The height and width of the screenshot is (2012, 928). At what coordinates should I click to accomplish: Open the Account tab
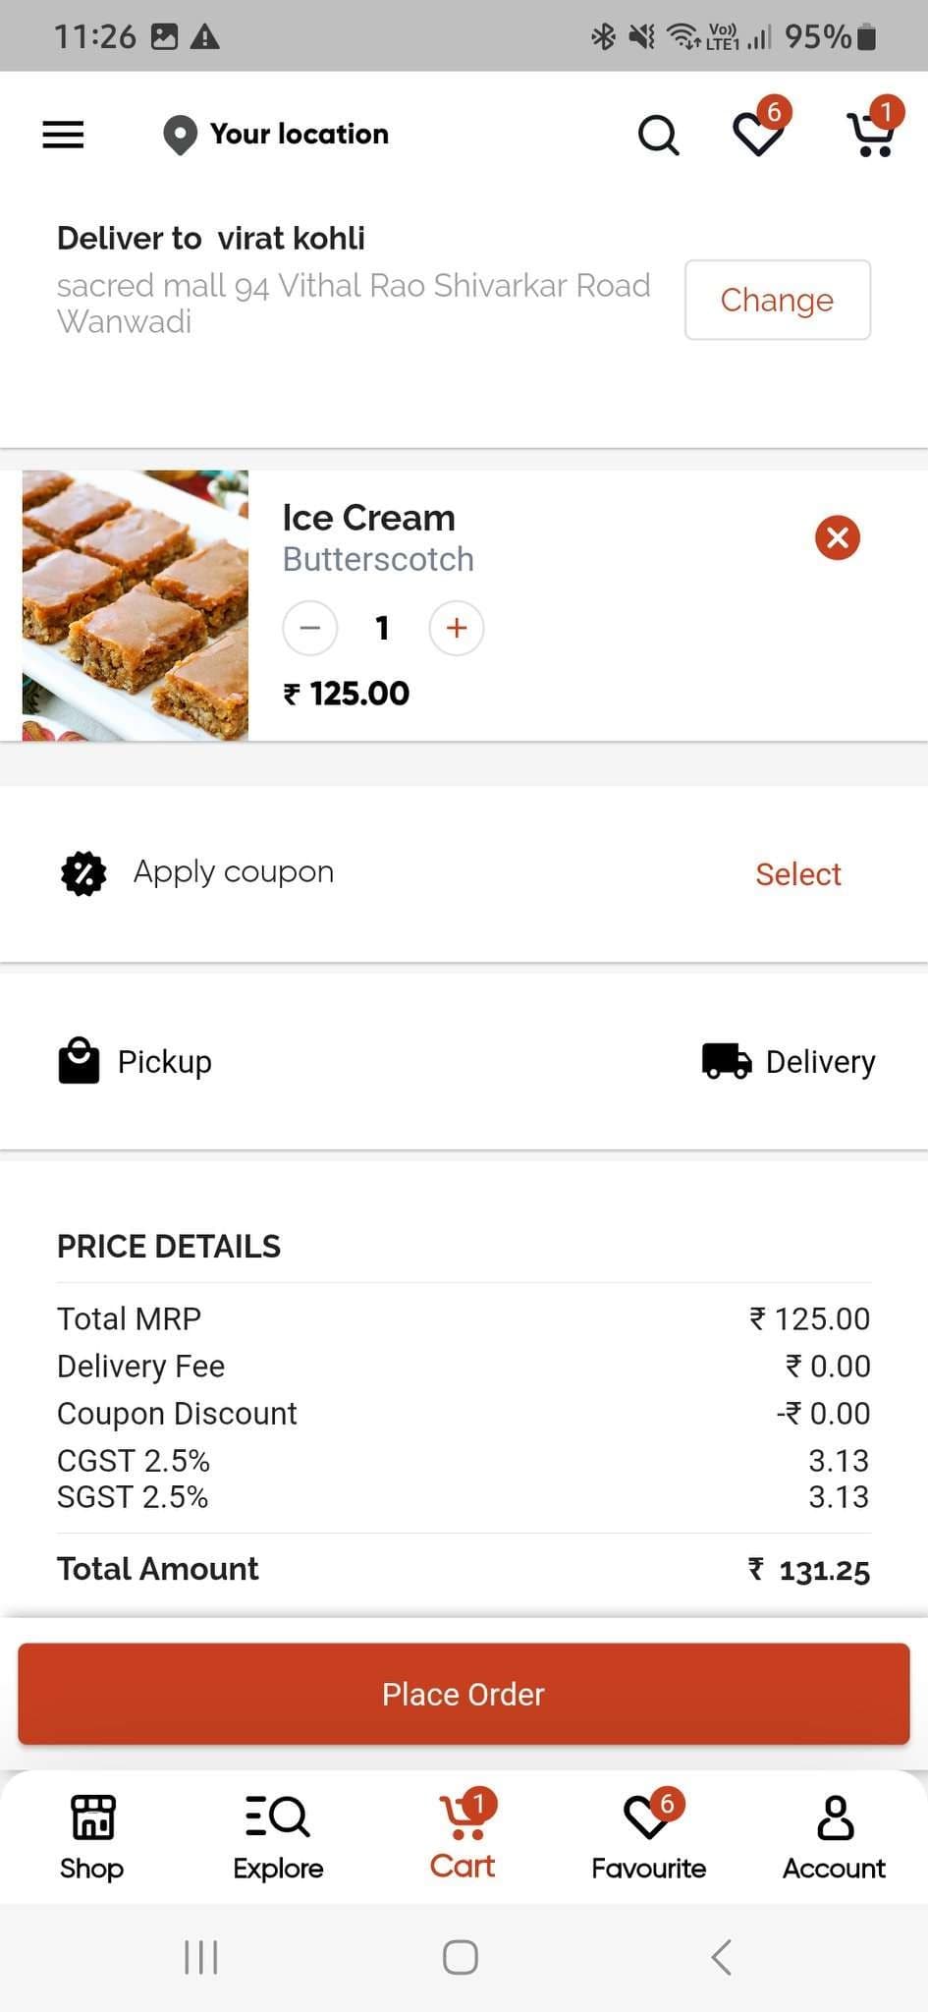834,1836
